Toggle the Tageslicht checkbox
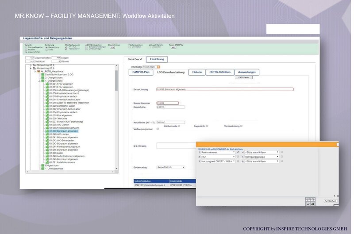Viewport: 354px width, 234px height. (207, 126)
